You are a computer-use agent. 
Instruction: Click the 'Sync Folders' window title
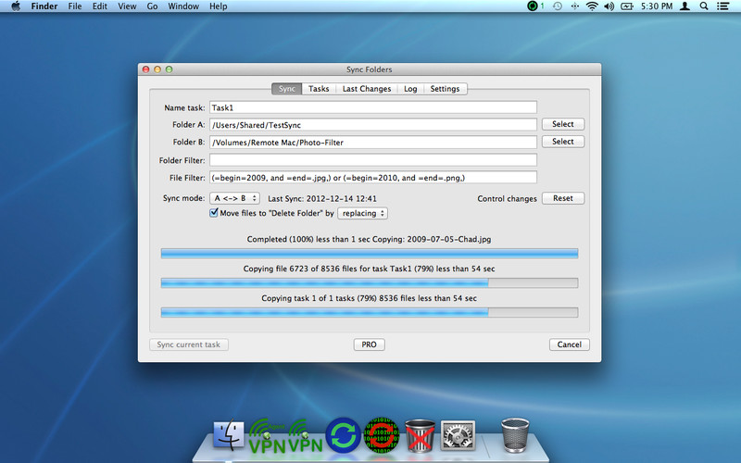(x=369, y=69)
